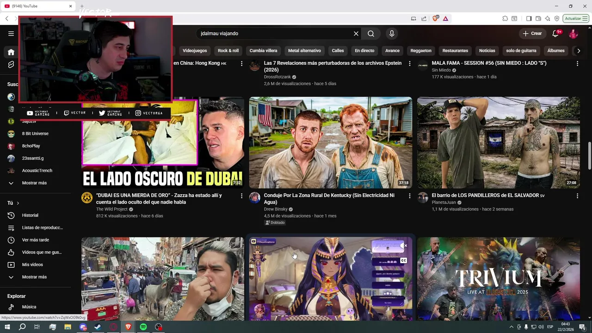Open the Crear menu
Screen dimensions: 592x333
point(532,33)
